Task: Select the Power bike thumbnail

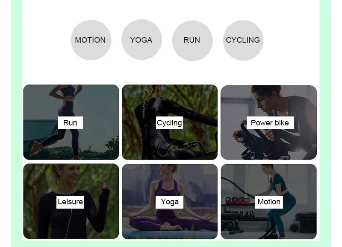Action: 269,122
